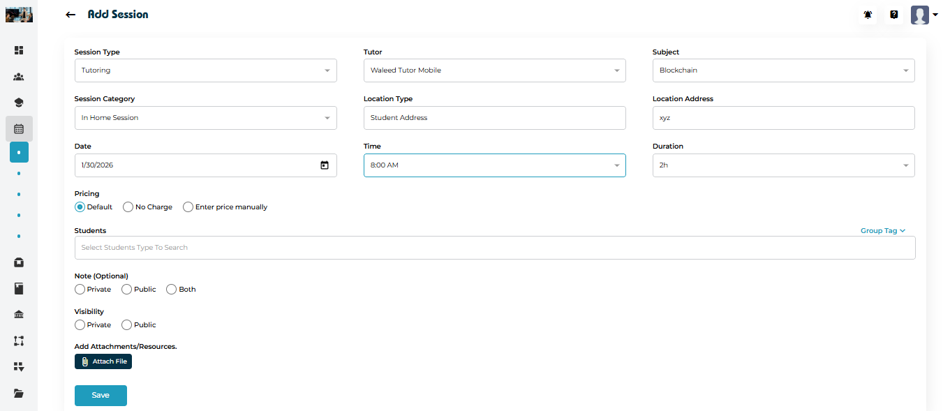Open the help question mark icon
This screenshot has width=950, height=411.
(x=893, y=15)
